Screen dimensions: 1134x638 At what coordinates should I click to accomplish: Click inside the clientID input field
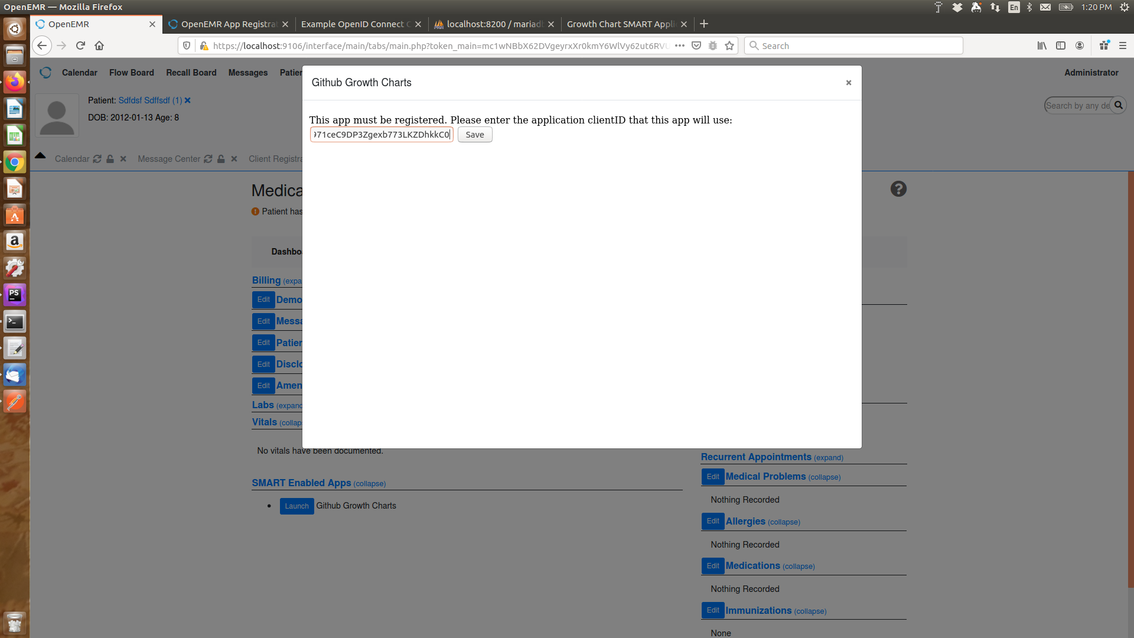pyautogui.click(x=381, y=134)
